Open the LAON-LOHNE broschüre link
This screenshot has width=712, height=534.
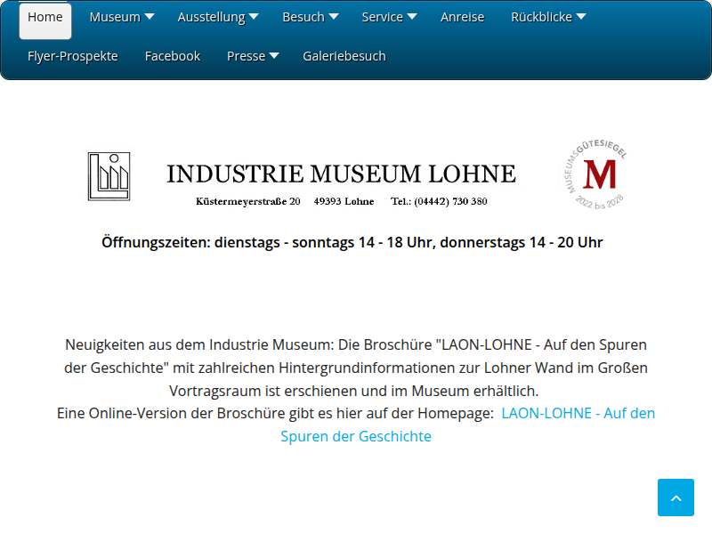click(x=578, y=413)
